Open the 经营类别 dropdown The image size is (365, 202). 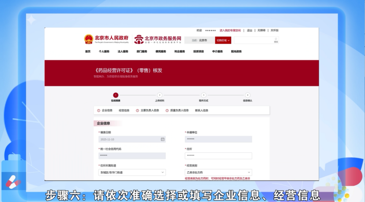tap(218, 173)
